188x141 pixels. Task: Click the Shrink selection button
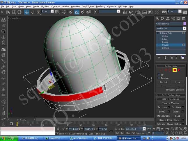pos(164,83)
